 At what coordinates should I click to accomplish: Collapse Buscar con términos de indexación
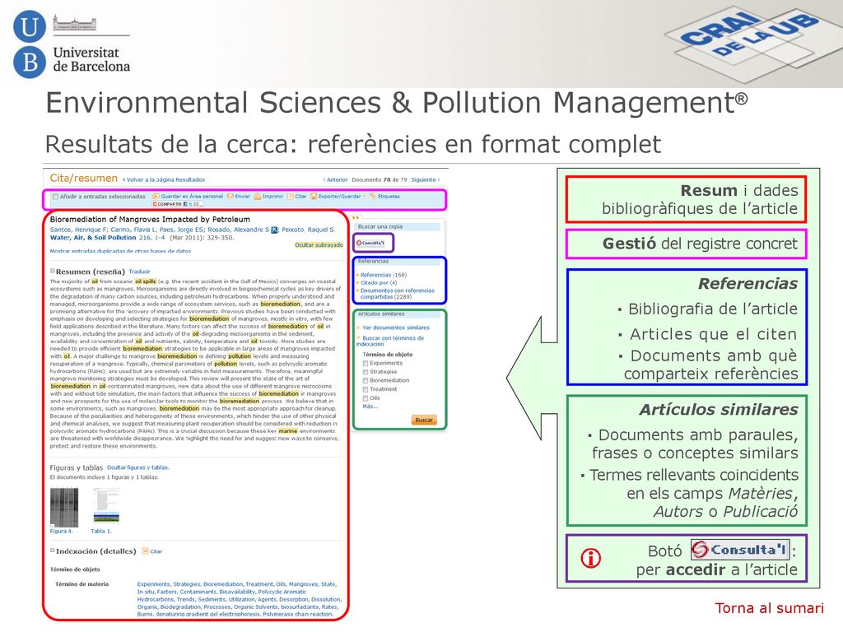click(358, 338)
